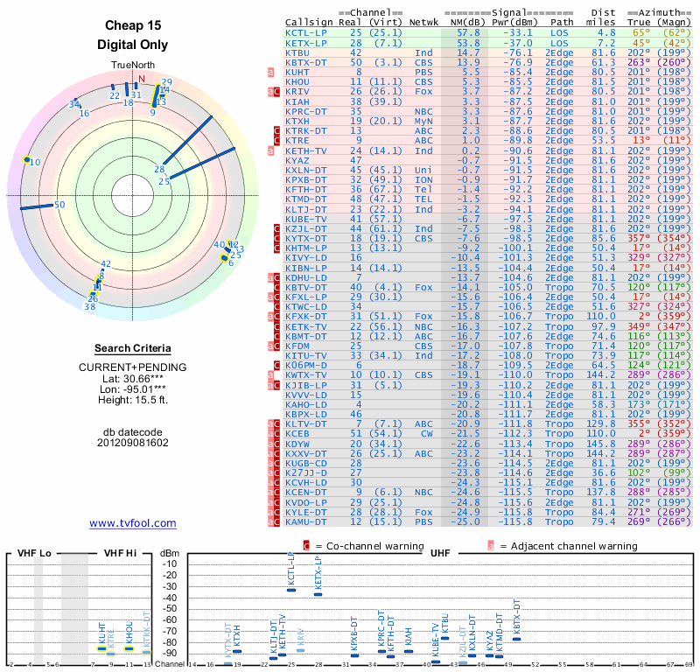Click the TrueNorth label above the radar
The image size is (700, 672).
[x=133, y=66]
